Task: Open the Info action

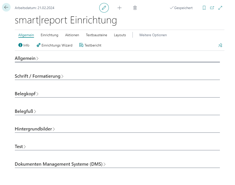Action: point(24,45)
